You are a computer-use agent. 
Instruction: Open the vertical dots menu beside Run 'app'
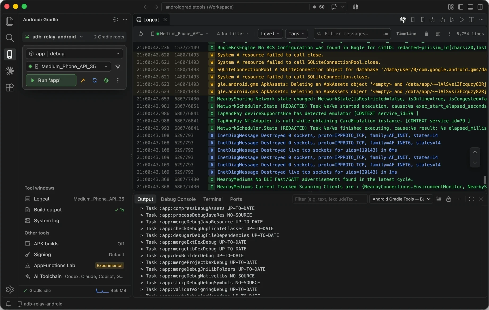[x=118, y=80]
